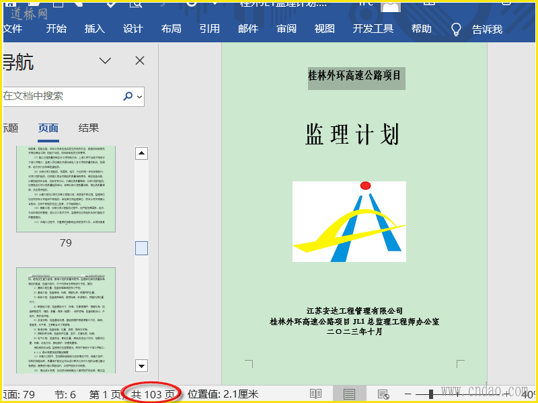Switch to the 开发工具 ribbon tab
Screen dimensions: 538x403
(373, 29)
